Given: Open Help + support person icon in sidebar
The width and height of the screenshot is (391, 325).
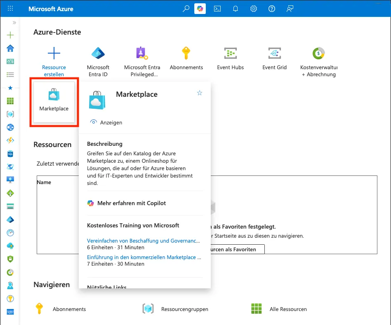Looking at the screenshot, I should [10, 285].
